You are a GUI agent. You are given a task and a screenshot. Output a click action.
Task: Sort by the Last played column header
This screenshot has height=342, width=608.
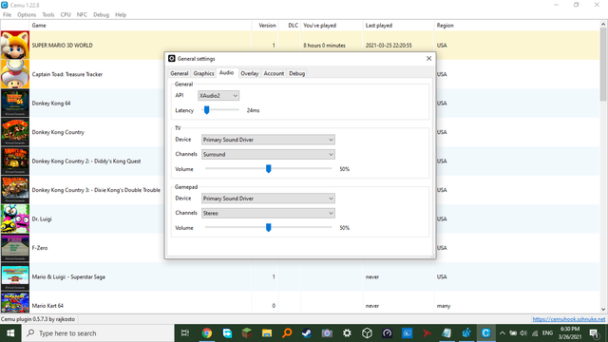398,26
